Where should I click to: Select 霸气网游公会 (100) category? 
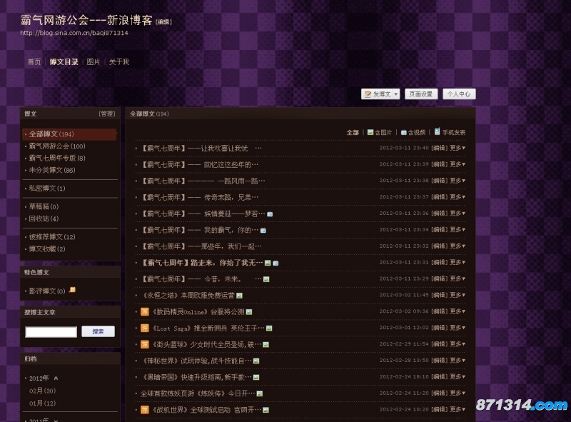click(57, 146)
